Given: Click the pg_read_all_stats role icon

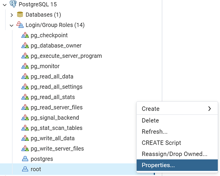Looking at the screenshot, I should point(25,97).
